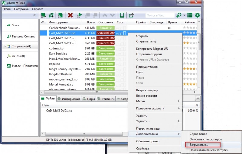The width and height of the screenshot is (242, 154).
Task: Open the Файл menu
Action: coord(7,9)
